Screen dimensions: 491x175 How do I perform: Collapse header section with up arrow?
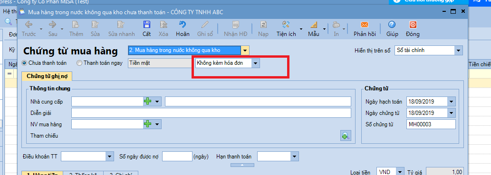(x=242, y=165)
